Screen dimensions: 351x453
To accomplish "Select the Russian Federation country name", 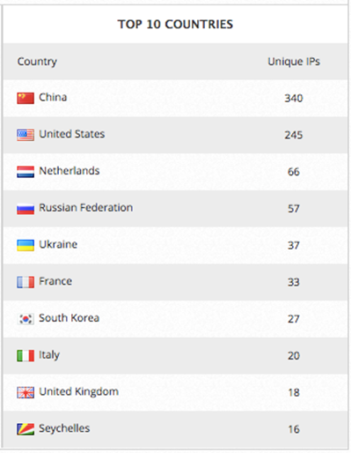I will tap(86, 208).
